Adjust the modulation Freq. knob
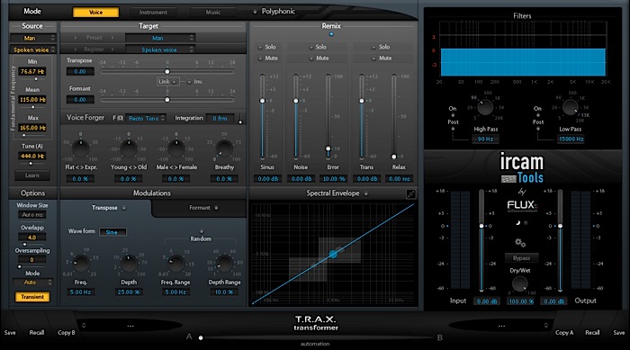Image resolution: width=630 pixels, height=350 pixels. [81, 264]
